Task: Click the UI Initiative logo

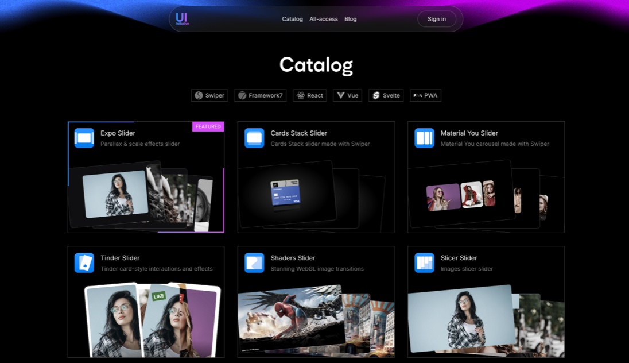Action: [182, 19]
